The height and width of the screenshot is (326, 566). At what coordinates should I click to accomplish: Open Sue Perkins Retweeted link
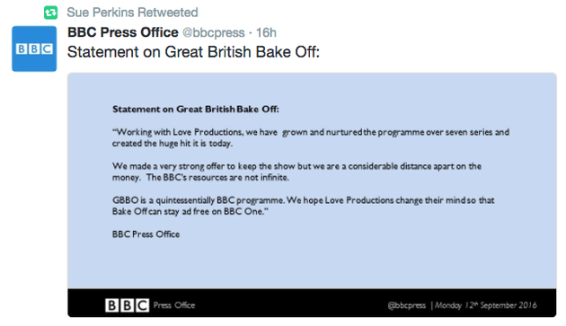point(132,13)
